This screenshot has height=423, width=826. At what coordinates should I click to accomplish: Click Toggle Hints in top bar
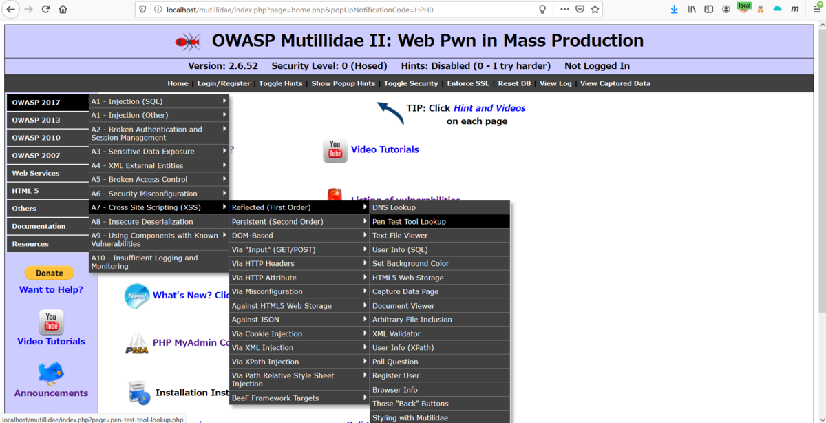pos(280,83)
